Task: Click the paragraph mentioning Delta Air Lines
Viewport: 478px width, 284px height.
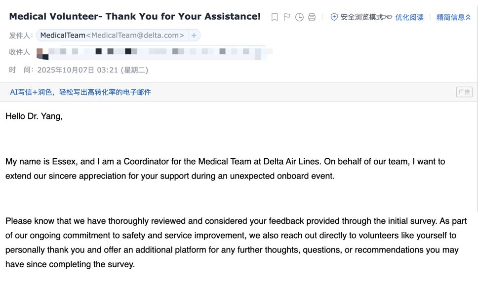Action: point(225,169)
